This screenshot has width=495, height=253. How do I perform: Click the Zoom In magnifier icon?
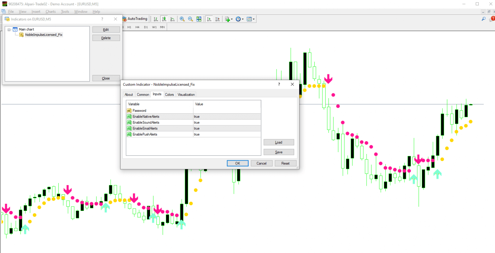[182, 19]
